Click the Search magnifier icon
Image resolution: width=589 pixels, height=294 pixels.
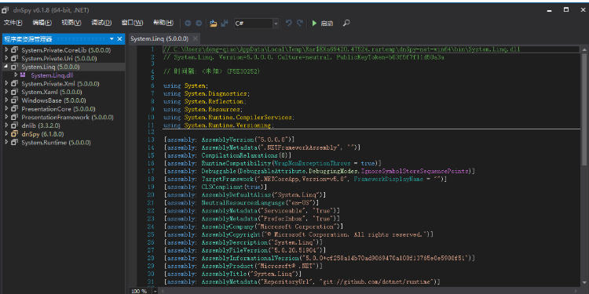(346, 24)
